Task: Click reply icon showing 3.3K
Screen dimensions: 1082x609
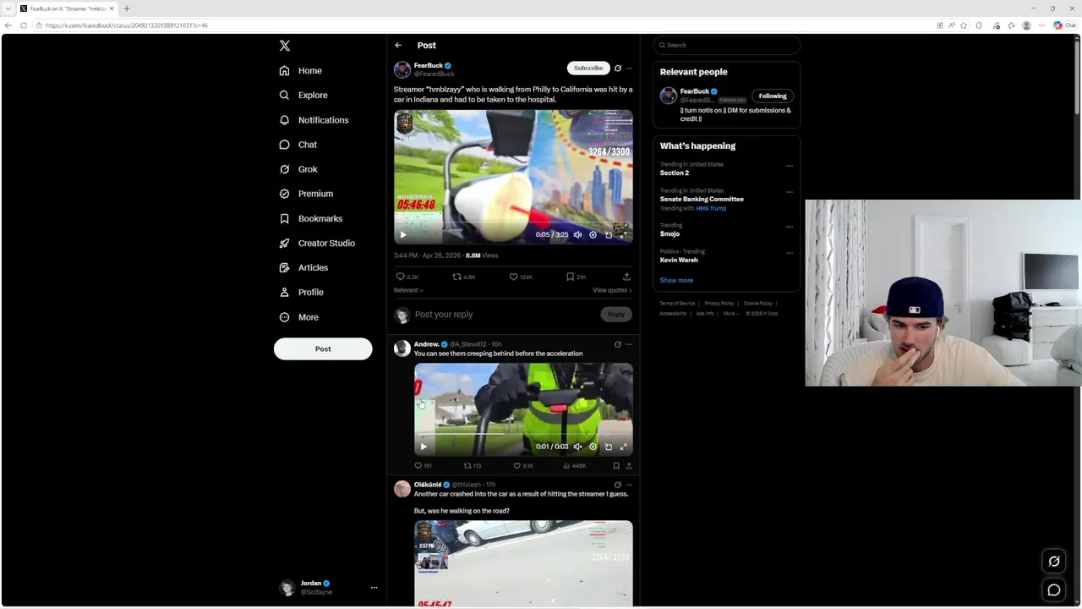Action: pyautogui.click(x=401, y=277)
